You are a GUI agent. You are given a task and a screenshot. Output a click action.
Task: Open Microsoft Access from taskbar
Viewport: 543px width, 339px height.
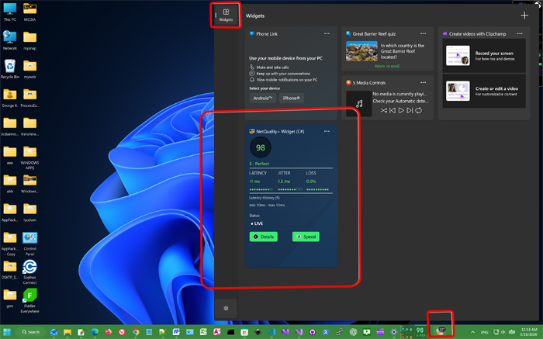(x=216, y=332)
